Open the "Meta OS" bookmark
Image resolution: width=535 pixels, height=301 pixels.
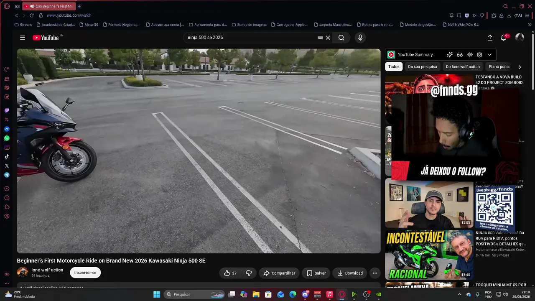88,25
